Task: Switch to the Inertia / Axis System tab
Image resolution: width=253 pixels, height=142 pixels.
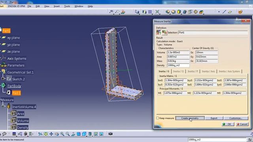Action: tap(229, 71)
